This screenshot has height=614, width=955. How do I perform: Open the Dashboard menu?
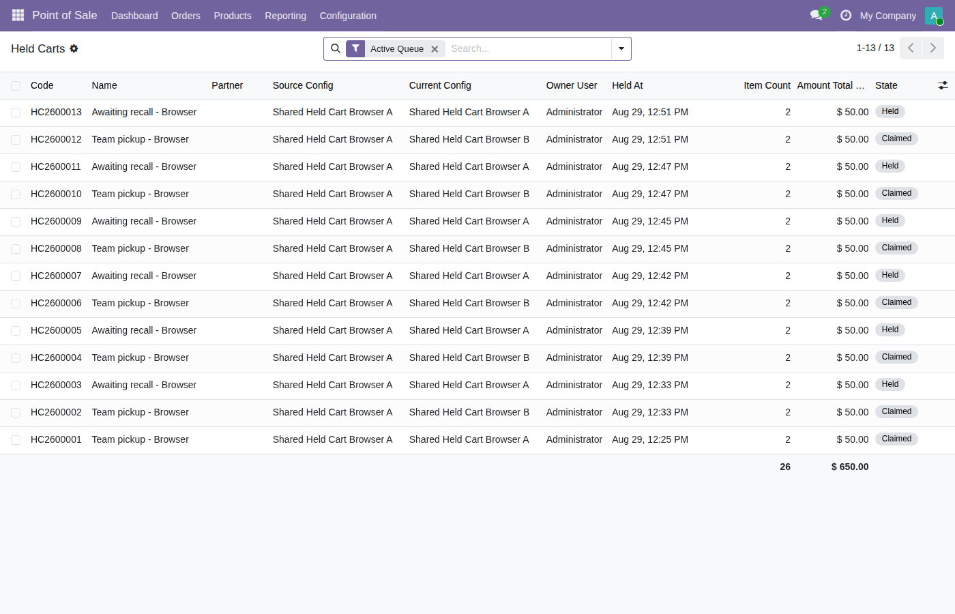[x=134, y=16]
